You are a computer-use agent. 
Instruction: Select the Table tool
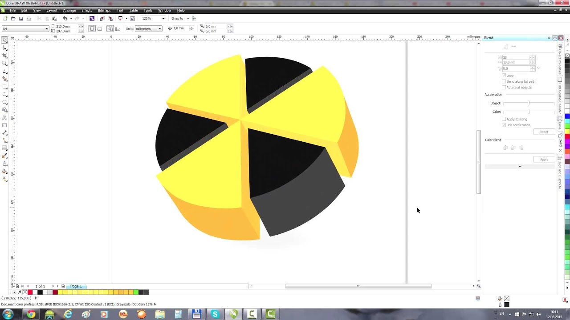[4, 125]
